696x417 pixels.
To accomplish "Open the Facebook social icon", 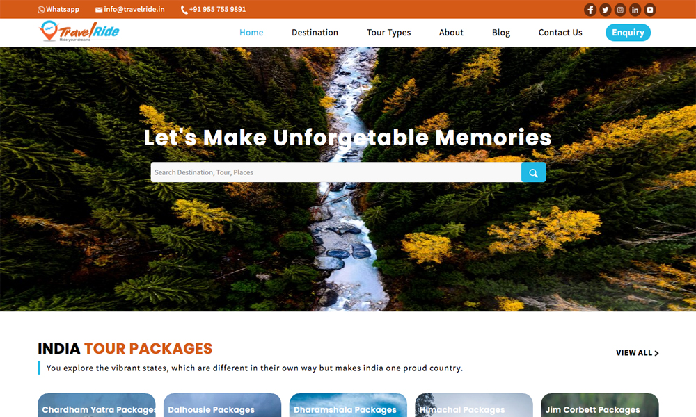I will pyautogui.click(x=590, y=10).
